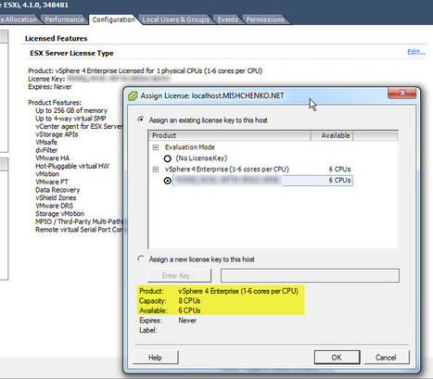Select the blurred license key row with 6 CPUs
This screenshot has height=379, width=433.
tap(262, 181)
